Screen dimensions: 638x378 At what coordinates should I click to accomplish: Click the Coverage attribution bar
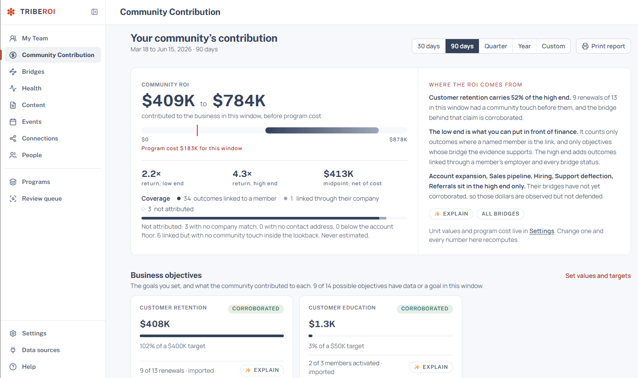(274, 218)
